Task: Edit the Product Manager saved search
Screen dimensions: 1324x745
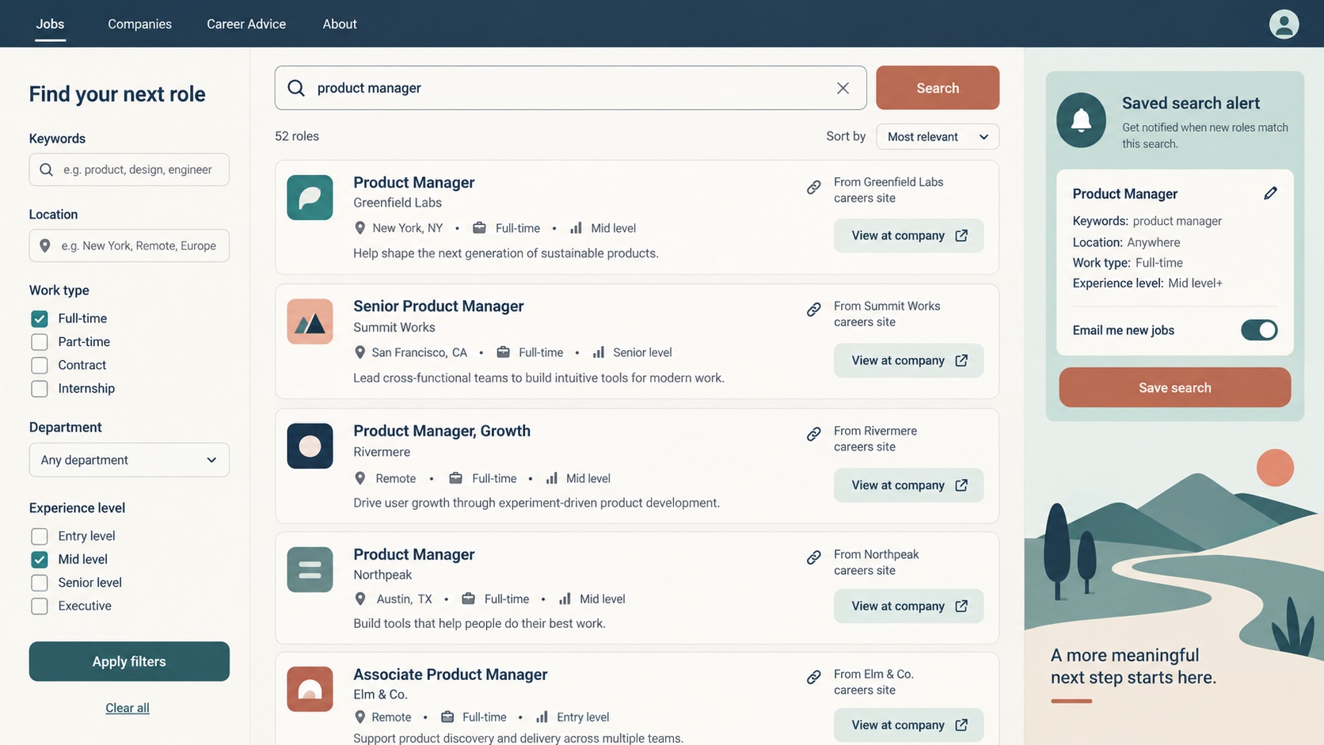Action: [1270, 193]
